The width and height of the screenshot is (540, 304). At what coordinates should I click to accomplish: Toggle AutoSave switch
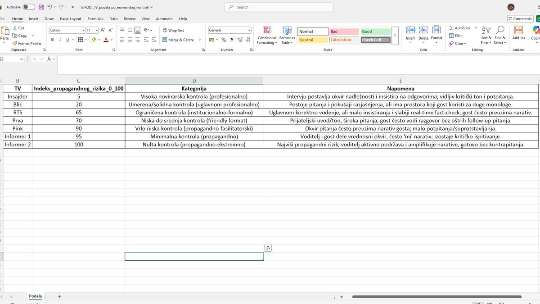pos(29,7)
